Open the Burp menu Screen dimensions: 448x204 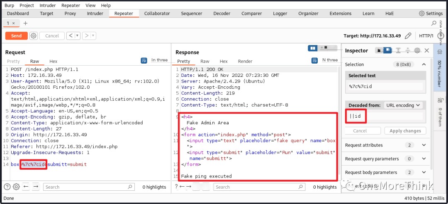(x=10, y=5)
